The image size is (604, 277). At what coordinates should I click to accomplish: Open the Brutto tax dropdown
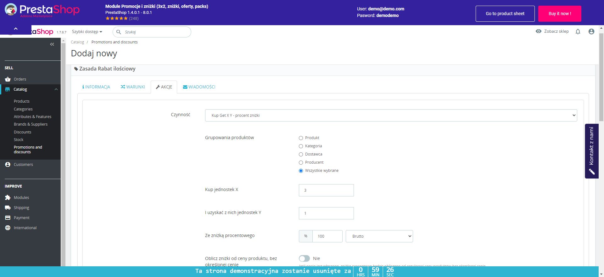click(379, 236)
